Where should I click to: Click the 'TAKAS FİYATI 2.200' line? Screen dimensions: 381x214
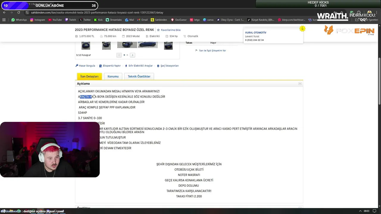tap(189, 196)
